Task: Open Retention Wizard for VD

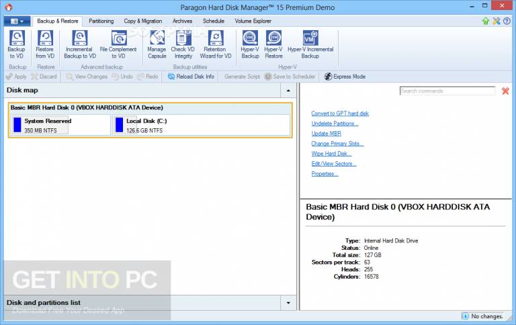Action: click(x=216, y=44)
